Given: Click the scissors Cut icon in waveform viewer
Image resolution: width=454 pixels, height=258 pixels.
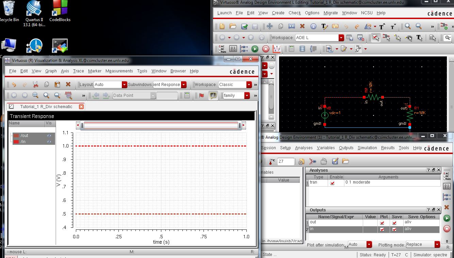Looking at the screenshot, I should 35,85.
